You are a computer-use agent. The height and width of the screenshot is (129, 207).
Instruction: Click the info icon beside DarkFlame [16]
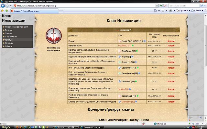tap(137, 51)
